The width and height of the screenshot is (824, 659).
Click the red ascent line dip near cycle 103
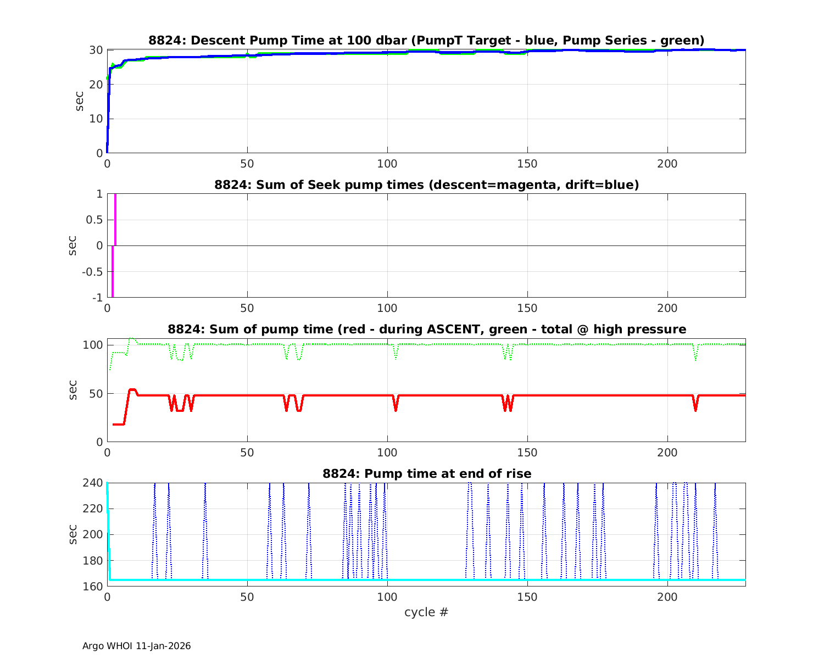(396, 406)
